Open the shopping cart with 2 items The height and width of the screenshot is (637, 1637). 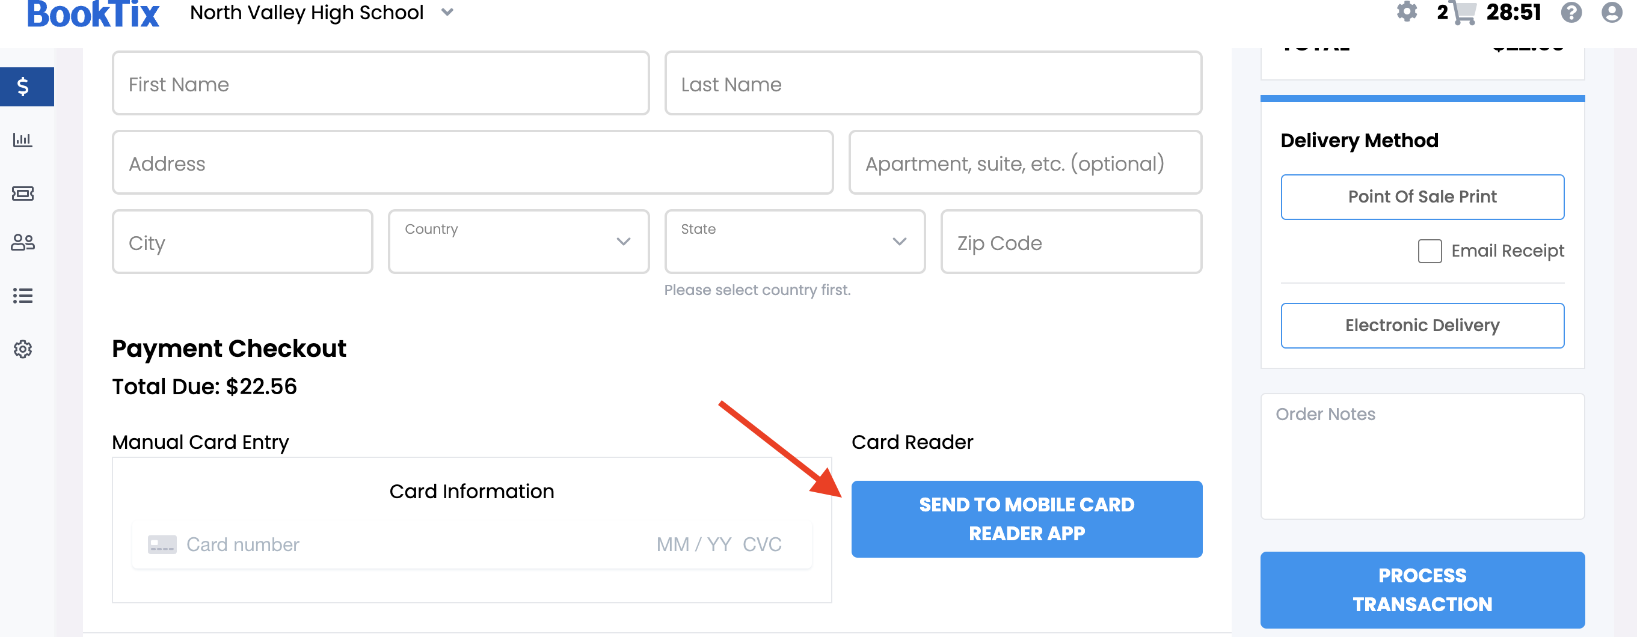1457,12
